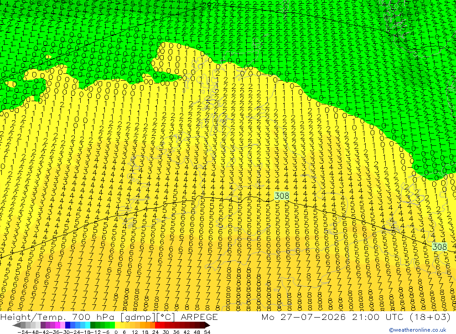
Task: Click the bright yellow legend swatch above 0
Action: pos(117,325)
